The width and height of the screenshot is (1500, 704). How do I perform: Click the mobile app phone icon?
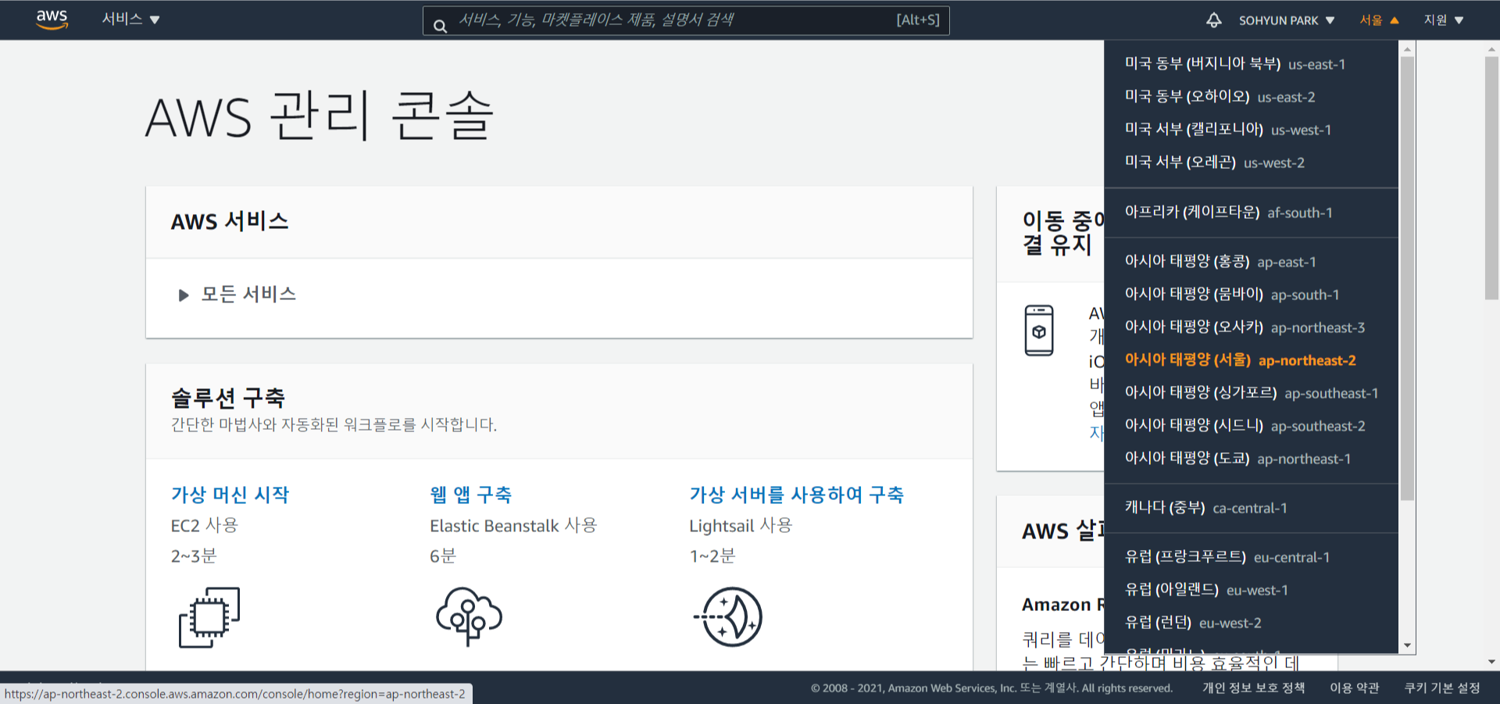(x=1039, y=331)
